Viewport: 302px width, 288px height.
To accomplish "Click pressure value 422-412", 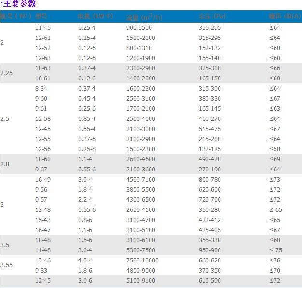I will (x=210, y=220).
